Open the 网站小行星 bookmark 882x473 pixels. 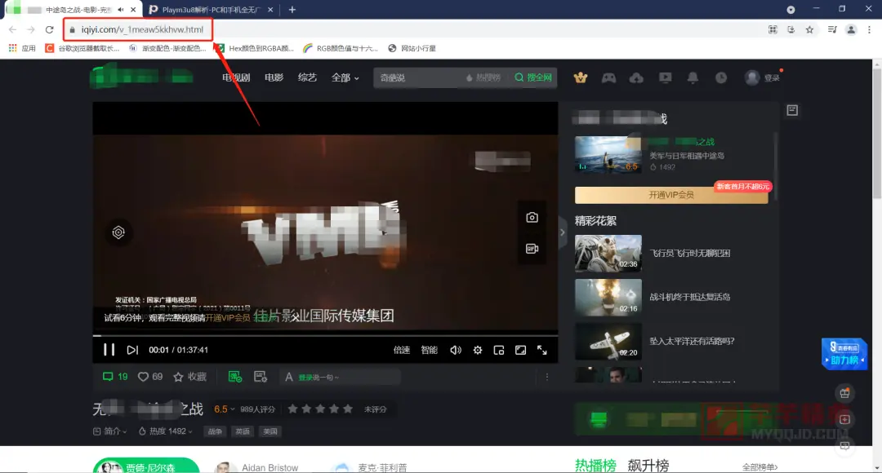pos(412,48)
